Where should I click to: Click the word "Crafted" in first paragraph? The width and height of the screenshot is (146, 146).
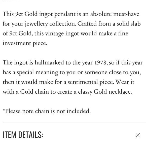[x=87, y=24]
